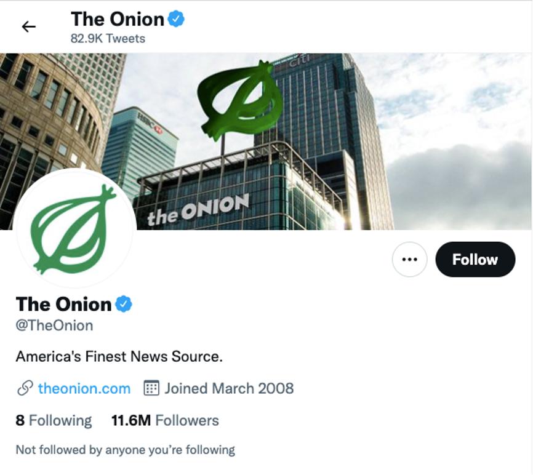Screen dimensions: 533x475
Task: Click the back arrow icon
Action: click(29, 26)
